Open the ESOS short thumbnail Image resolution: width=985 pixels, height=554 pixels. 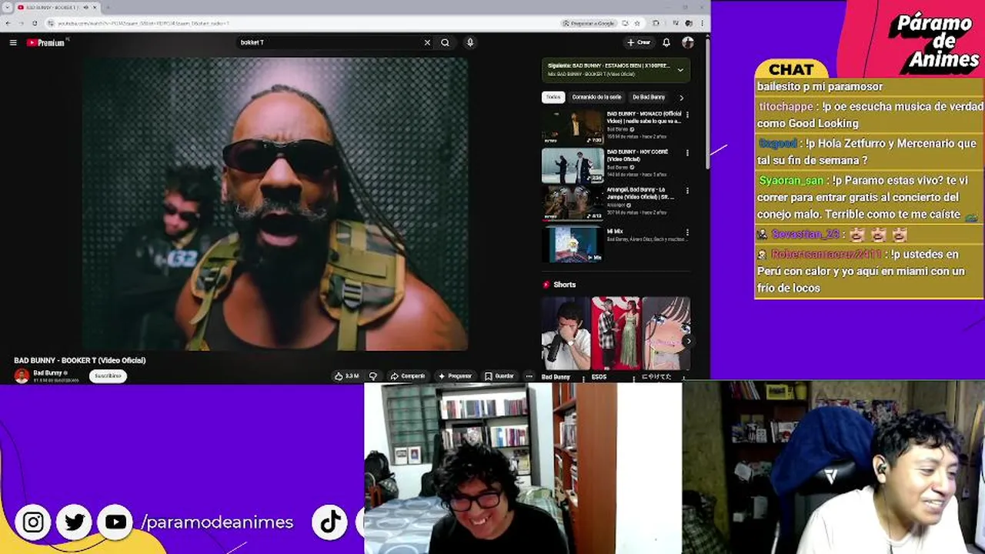616,333
